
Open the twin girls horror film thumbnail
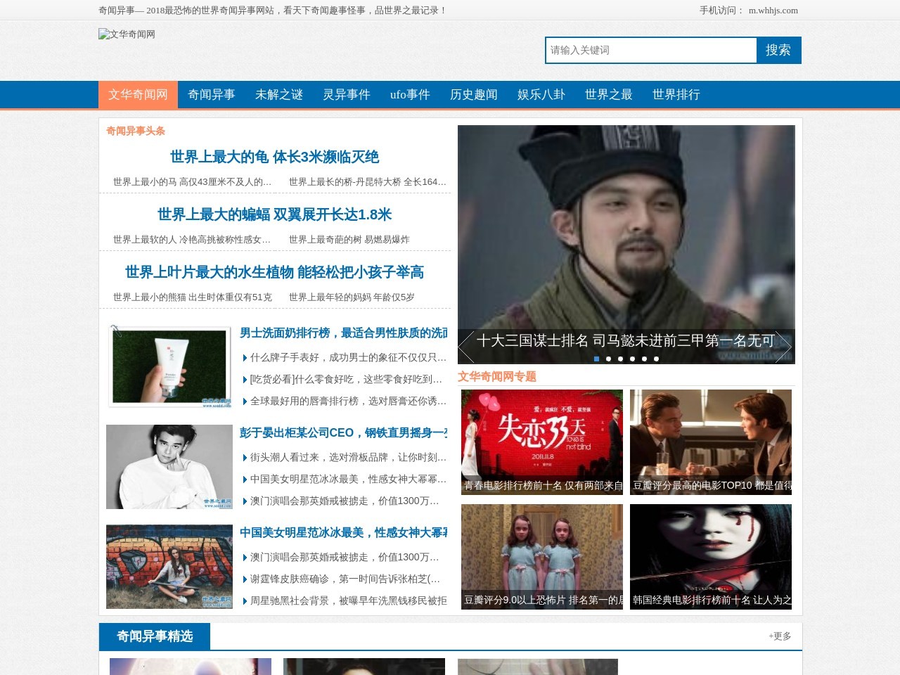click(542, 557)
